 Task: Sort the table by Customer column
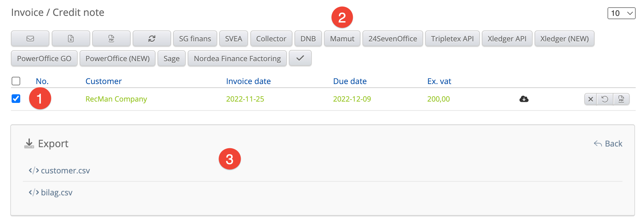click(103, 81)
